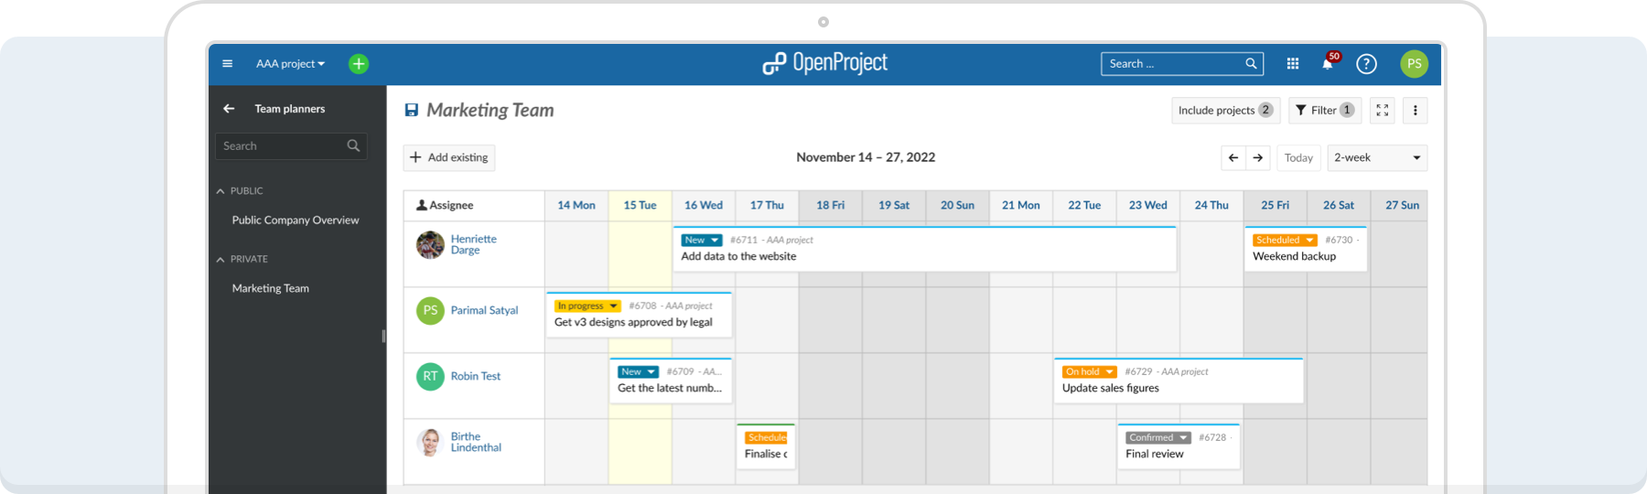Open the help question mark menu
The height and width of the screenshot is (494, 1647).
[1366, 64]
